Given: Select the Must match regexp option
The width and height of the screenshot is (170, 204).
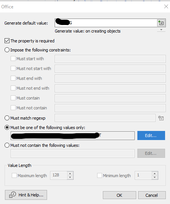Looking at the screenshot, I should click(7, 118).
